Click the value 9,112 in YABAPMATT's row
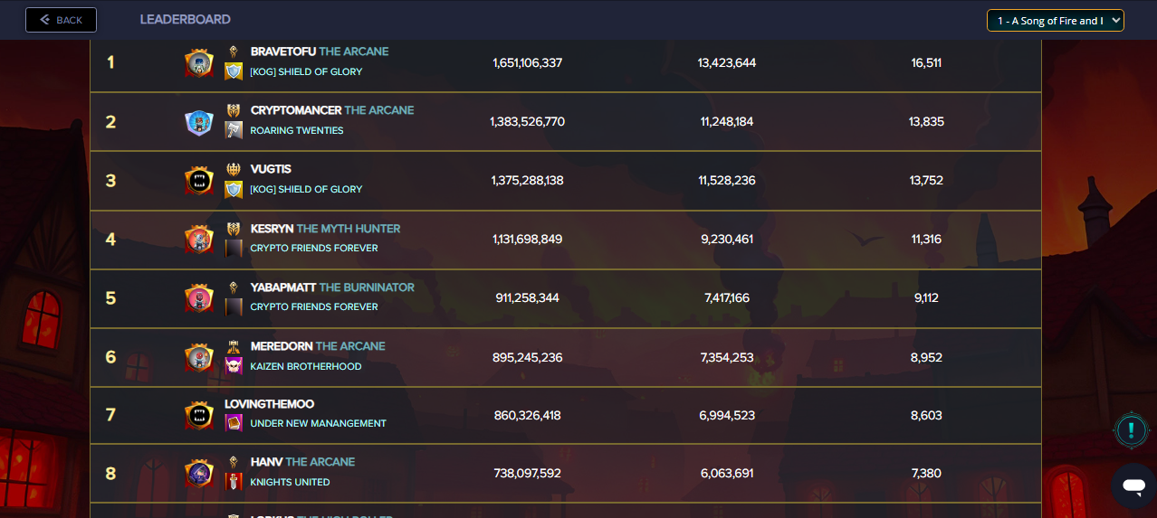 click(926, 298)
